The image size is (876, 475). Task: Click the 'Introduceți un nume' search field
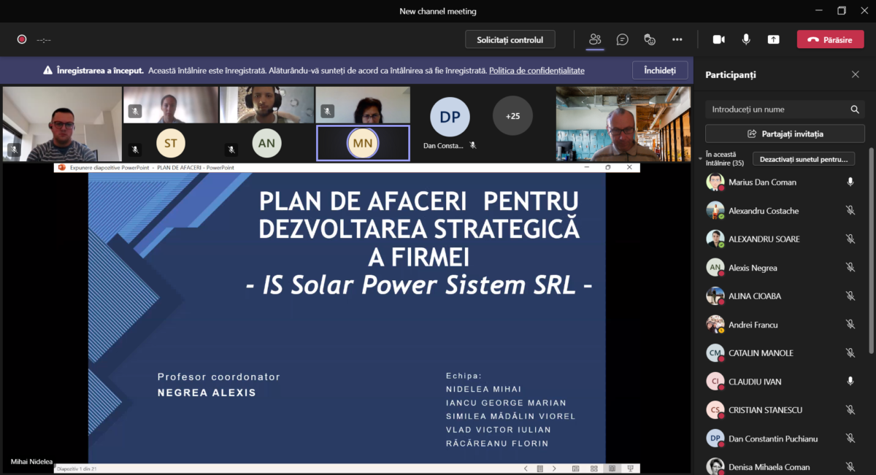point(774,109)
